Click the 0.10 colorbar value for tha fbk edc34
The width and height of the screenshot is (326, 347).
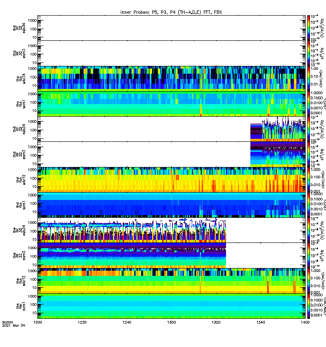point(314,76)
